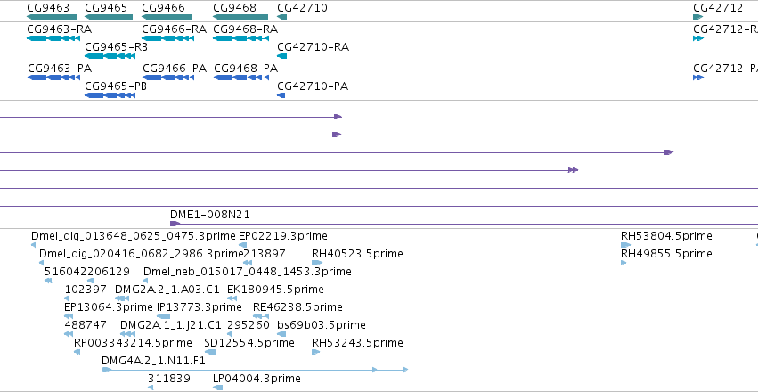
Task: Open protein label CG9466-PA
Action: point(175,69)
